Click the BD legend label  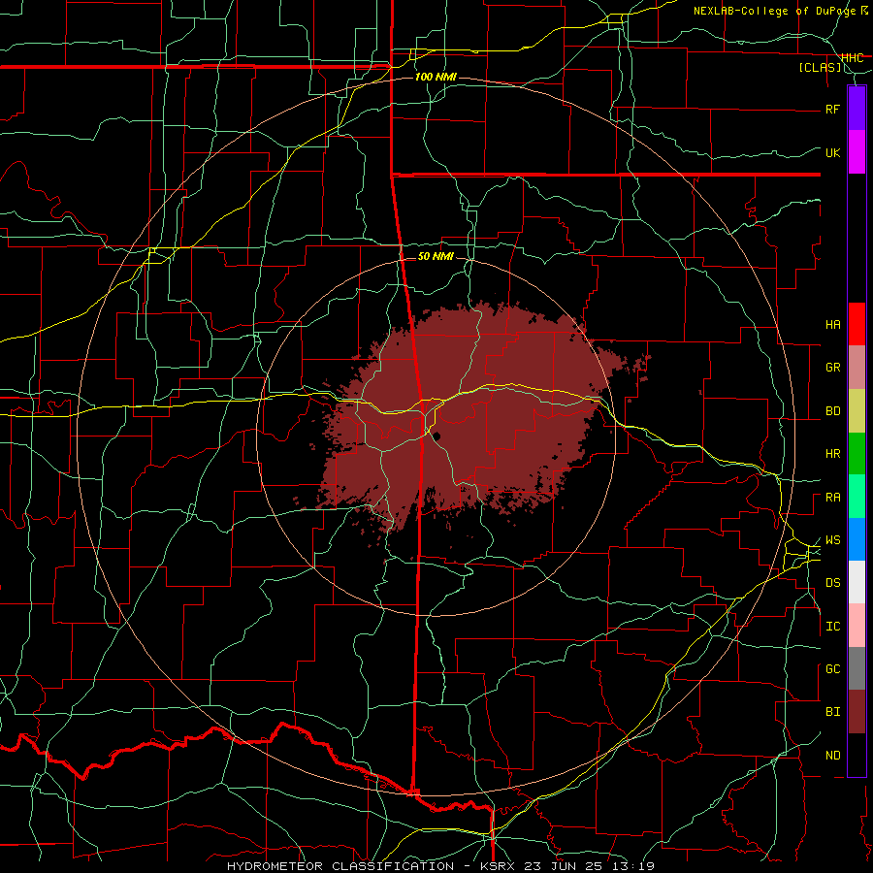coord(832,411)
